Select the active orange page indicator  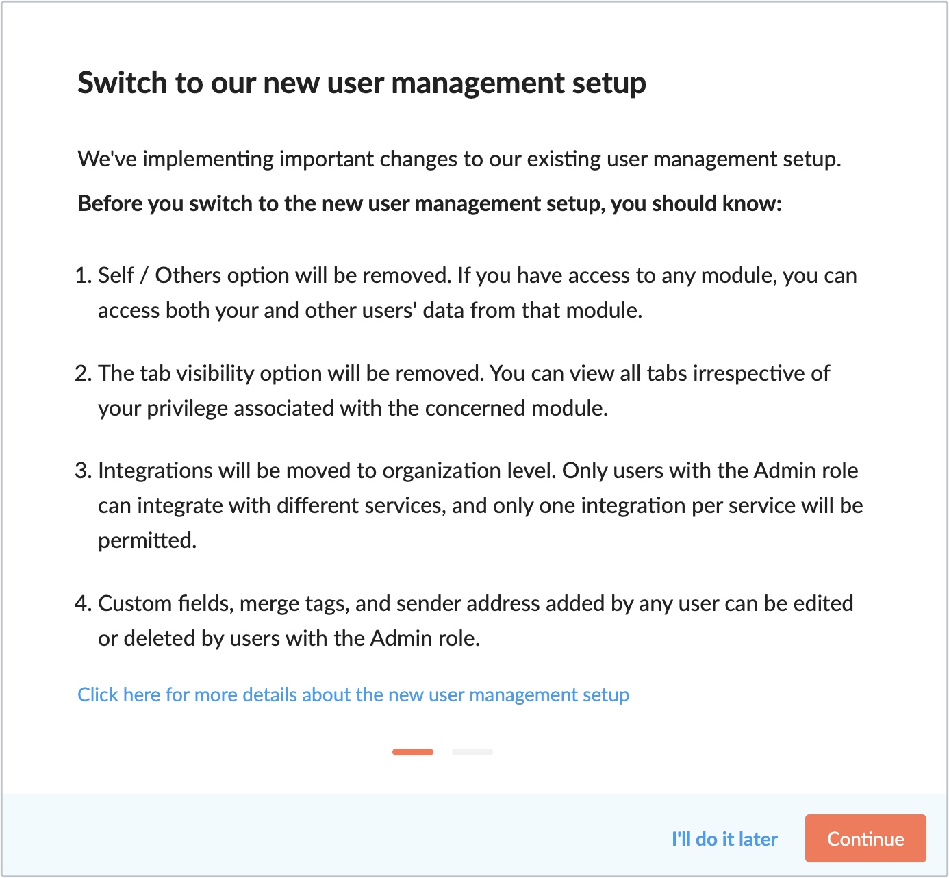point(413,752)
